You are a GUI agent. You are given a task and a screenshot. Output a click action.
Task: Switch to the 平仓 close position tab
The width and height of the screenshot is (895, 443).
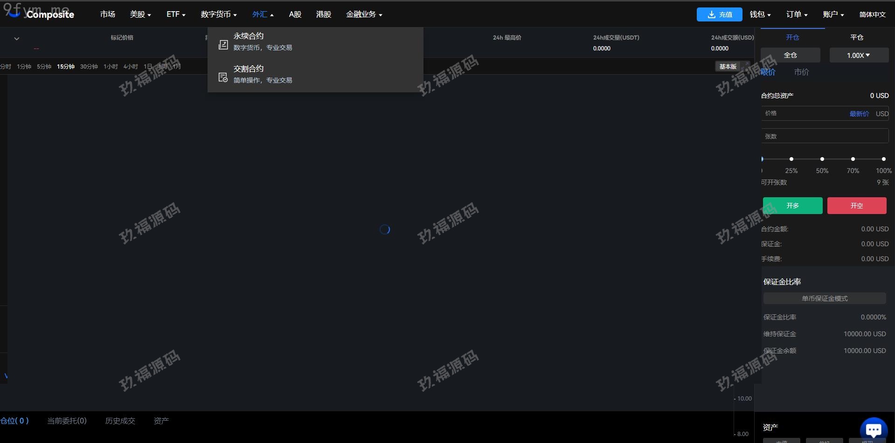point(857,37)
